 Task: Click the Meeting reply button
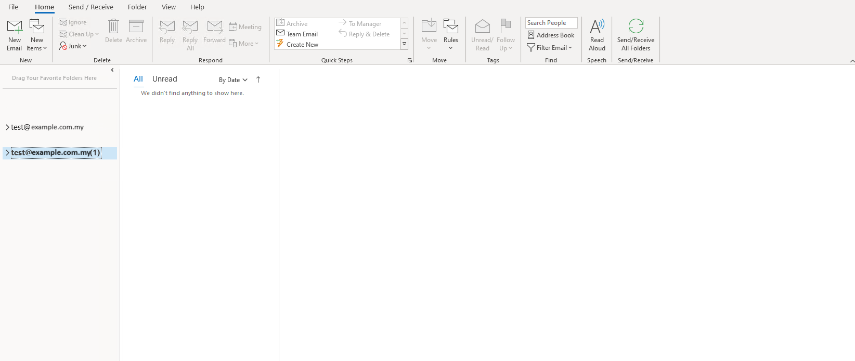click(x=245, y=27)
